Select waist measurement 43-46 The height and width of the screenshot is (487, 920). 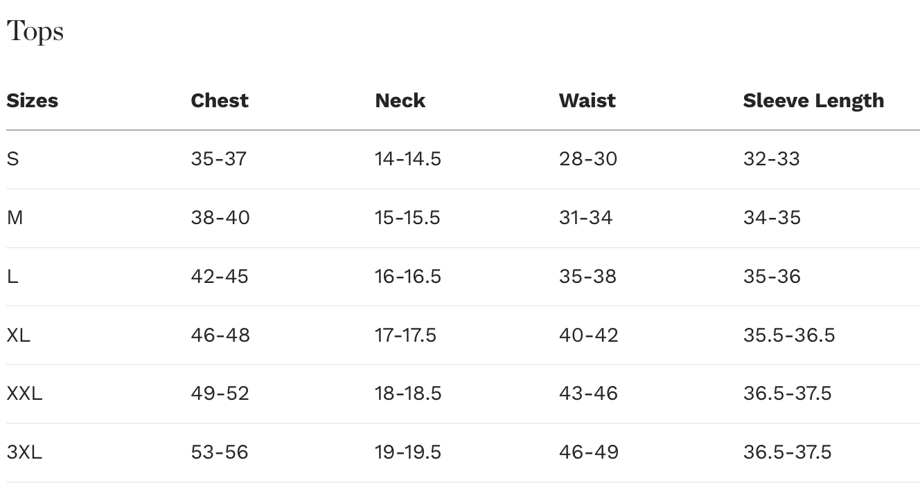[589, 394]
